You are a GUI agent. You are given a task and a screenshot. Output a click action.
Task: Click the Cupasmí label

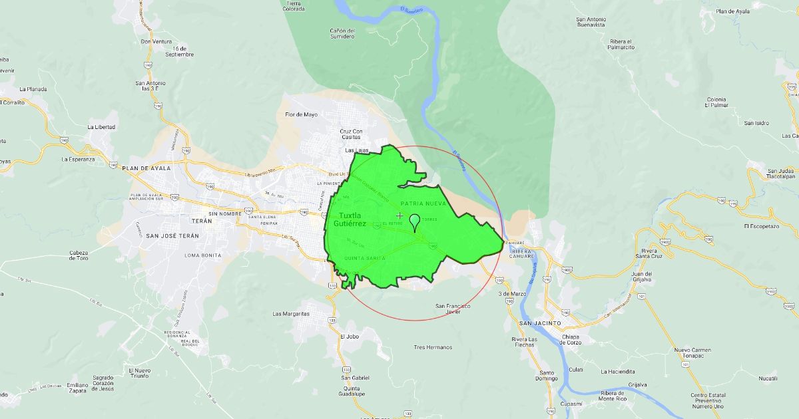tap(571, 404)
